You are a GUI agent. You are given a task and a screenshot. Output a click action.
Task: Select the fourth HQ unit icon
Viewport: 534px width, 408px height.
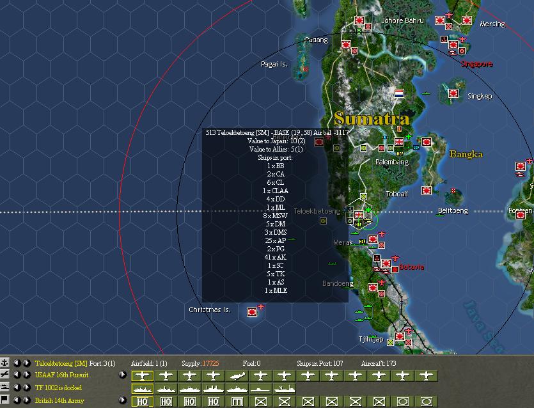coord(213,402)
